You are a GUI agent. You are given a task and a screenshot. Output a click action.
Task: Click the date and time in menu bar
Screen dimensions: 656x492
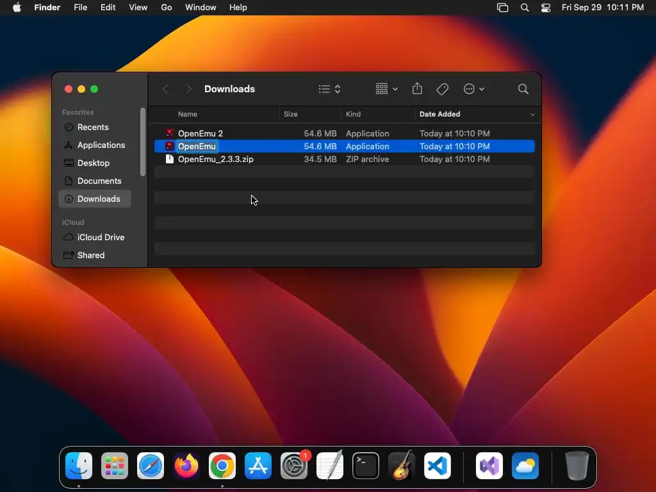click(x=602, y=8)
